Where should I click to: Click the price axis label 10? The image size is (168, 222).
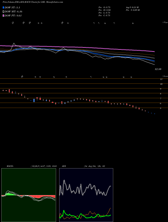tap(161, 84)
